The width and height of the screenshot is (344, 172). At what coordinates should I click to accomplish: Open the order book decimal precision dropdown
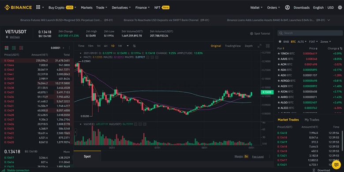pyautogui.click(x=57, y=48)
